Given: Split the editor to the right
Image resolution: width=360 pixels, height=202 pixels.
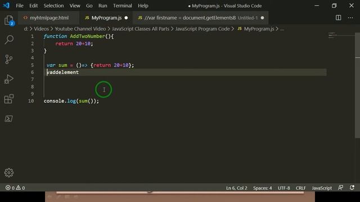Looking at the screenshot, I should coord(339,17).
